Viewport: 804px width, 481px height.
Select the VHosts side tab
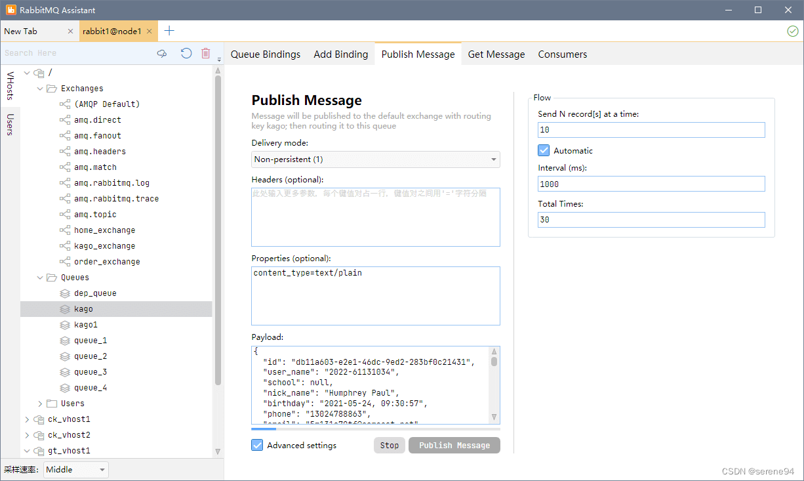(x=10, y=86)
